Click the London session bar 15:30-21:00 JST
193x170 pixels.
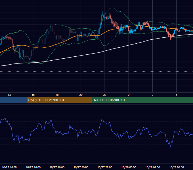59,100
